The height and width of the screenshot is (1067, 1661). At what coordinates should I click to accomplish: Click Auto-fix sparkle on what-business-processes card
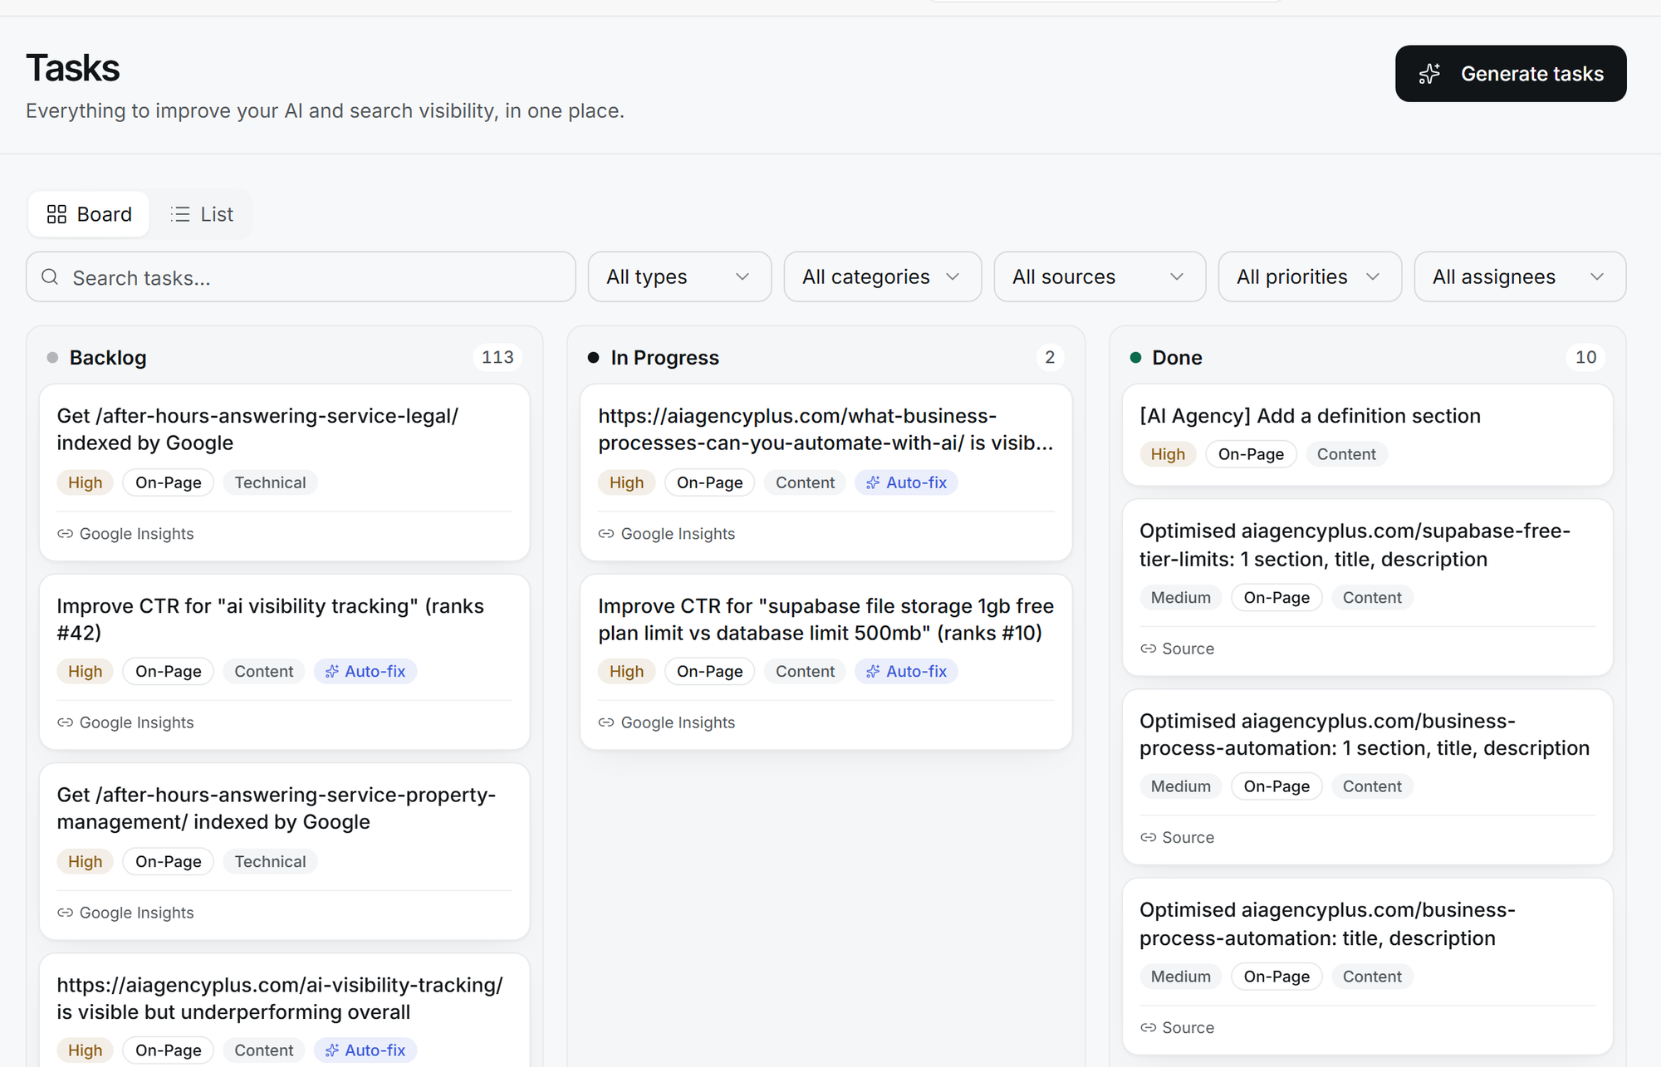tap(873, 482)
